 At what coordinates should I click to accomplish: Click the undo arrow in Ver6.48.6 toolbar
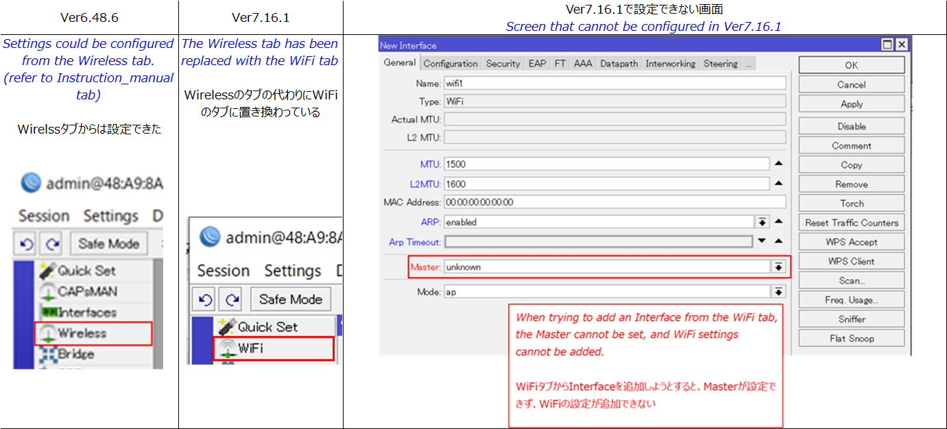[27, 244]
